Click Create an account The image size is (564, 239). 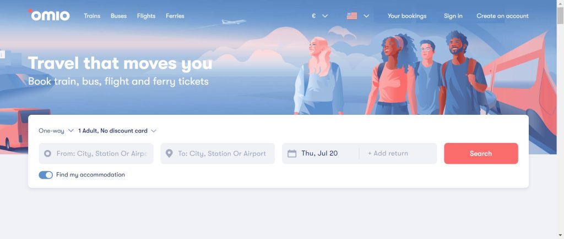coord(502,16)
